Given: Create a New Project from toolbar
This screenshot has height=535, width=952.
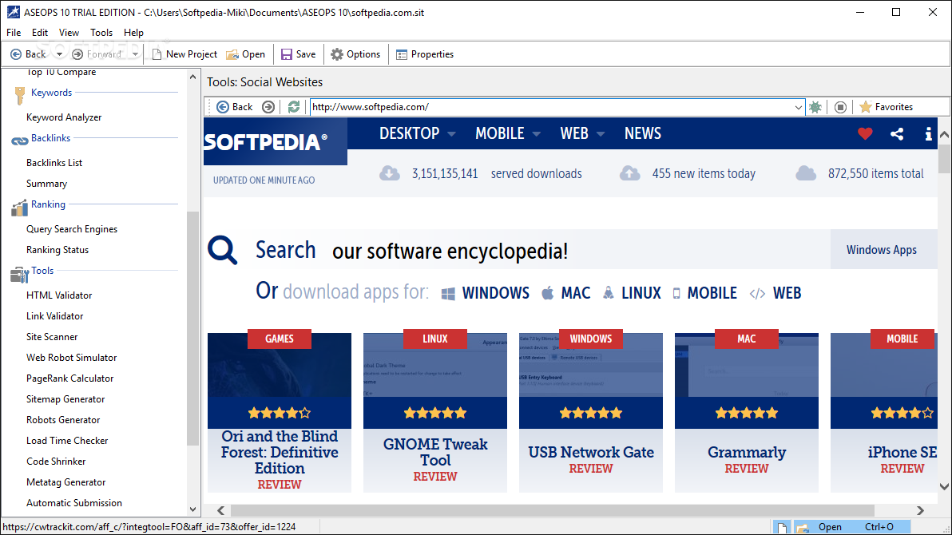Looking at the screenshot, I should click(x=184, y=54).
